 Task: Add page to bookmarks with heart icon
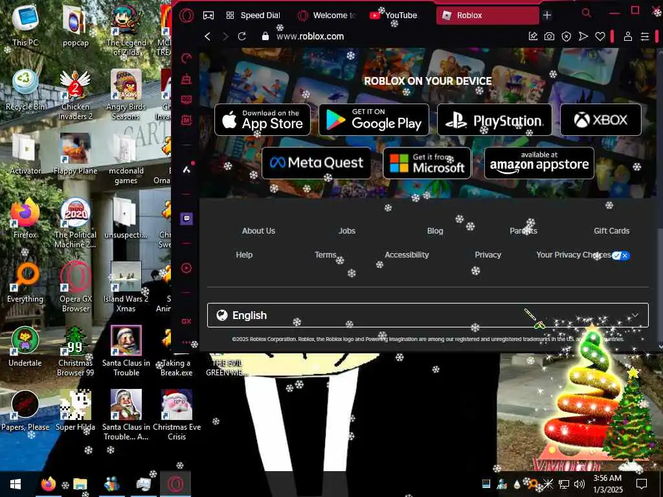point(600,36)
